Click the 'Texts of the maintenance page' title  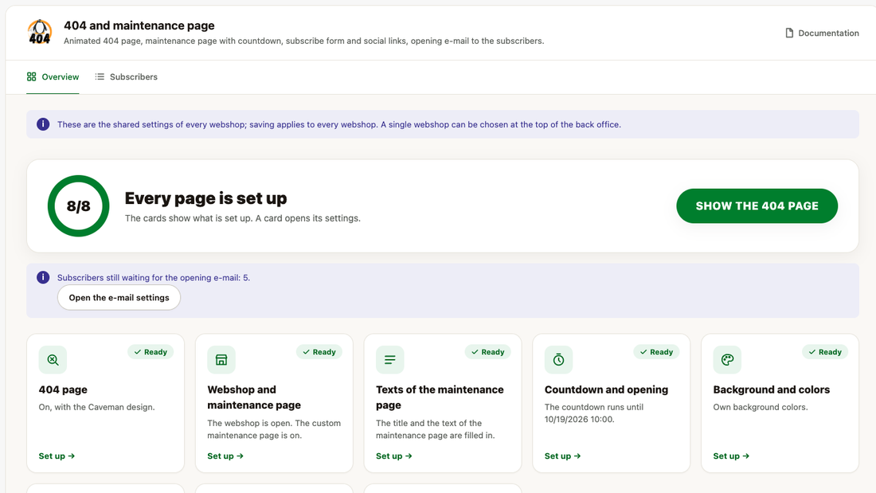440,397
